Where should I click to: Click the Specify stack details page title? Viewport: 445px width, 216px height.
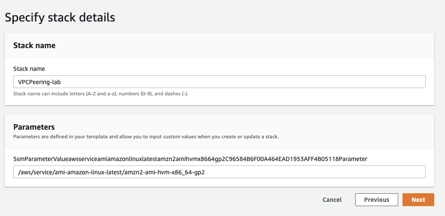click(60, 18)
